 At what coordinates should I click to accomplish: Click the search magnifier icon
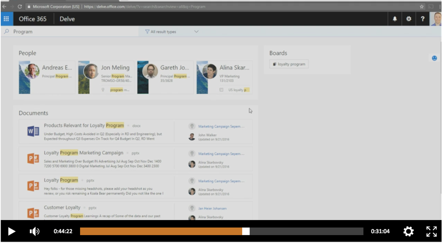pyautogui.click(x=7, y=32)
